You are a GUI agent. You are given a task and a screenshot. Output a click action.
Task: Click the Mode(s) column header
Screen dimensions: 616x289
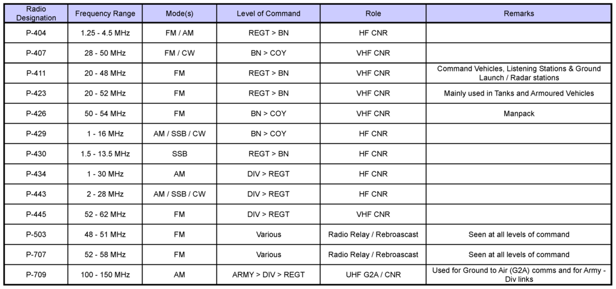point(179,13)
